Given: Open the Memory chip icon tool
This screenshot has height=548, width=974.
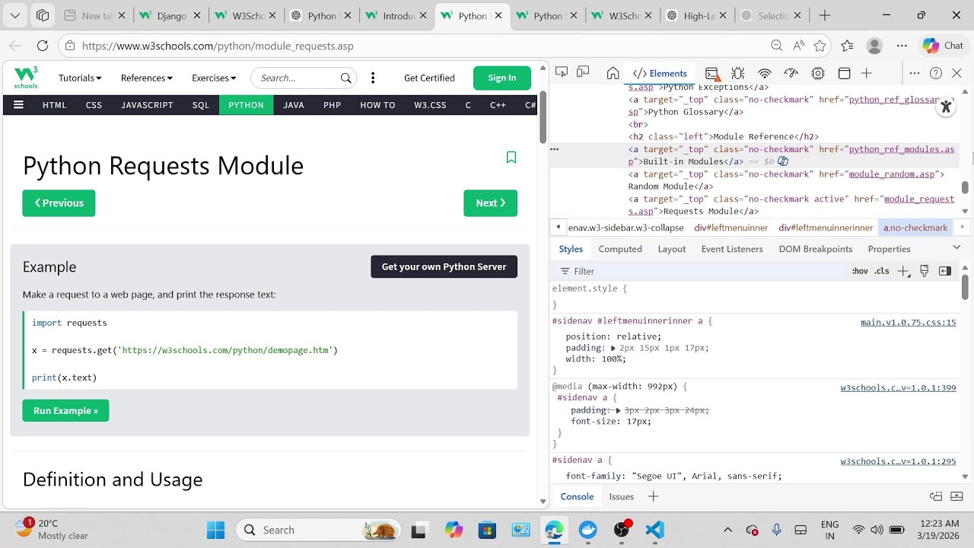Looking at the screenshot, I should pos(818,73).
